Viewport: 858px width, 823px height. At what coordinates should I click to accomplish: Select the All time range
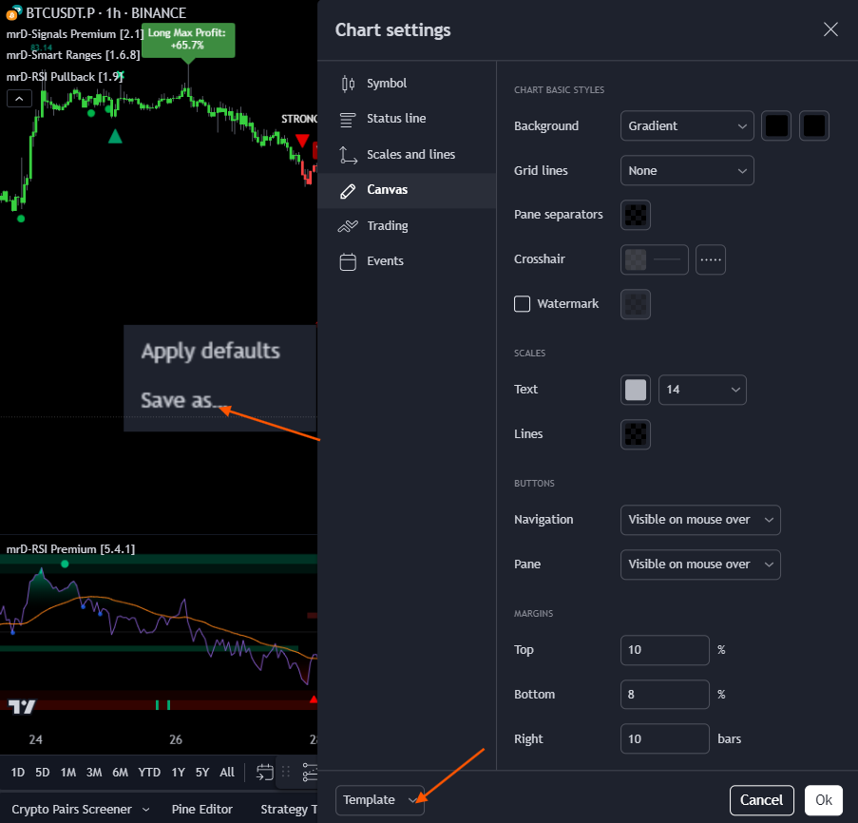point(227,772)
